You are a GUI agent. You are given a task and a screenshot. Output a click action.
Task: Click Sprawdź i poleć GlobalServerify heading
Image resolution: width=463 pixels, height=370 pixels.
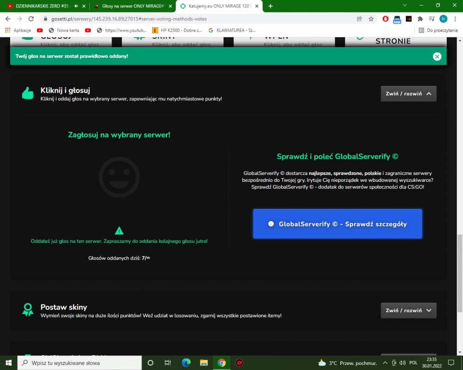coord(338,156)
